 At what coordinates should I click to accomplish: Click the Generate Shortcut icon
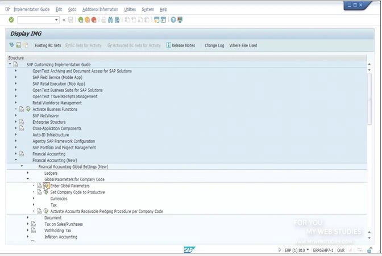(163, 20)
